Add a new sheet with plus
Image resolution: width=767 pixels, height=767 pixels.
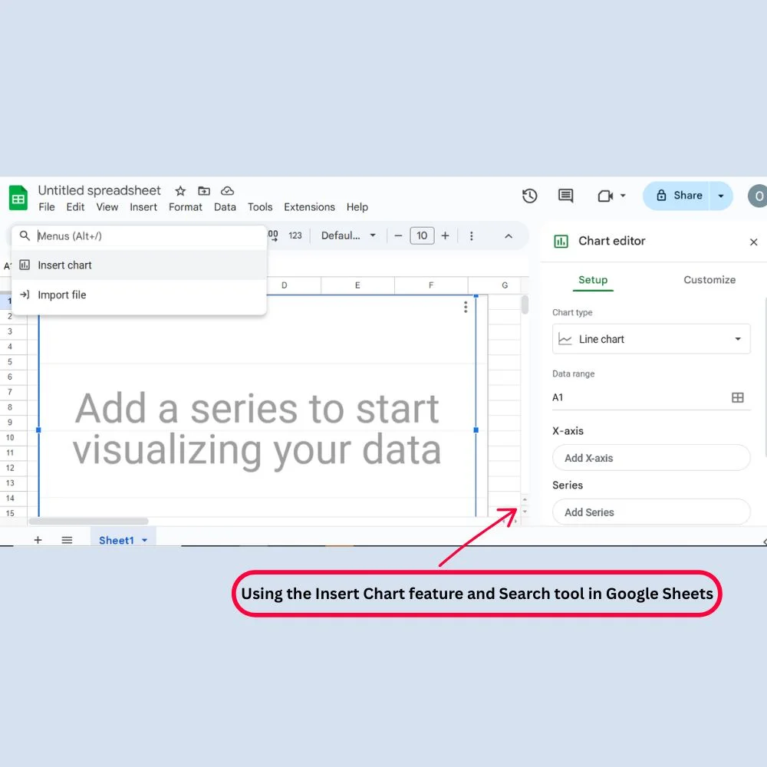tap(38, 540)
